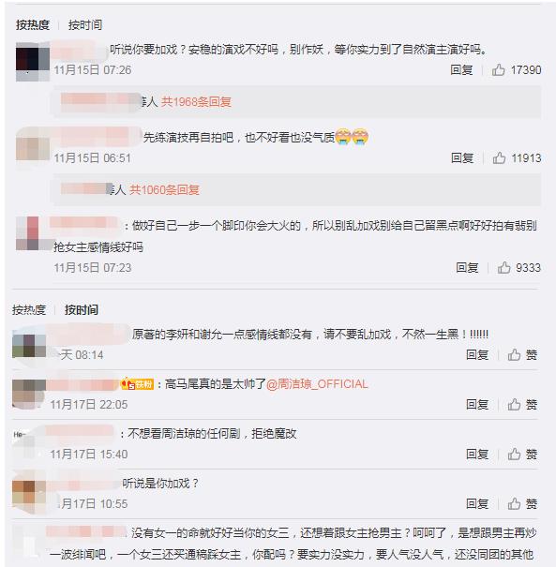Reply to the 11月15日 07:26 comment
The image size is (556, 567).
tap(461, 69)
